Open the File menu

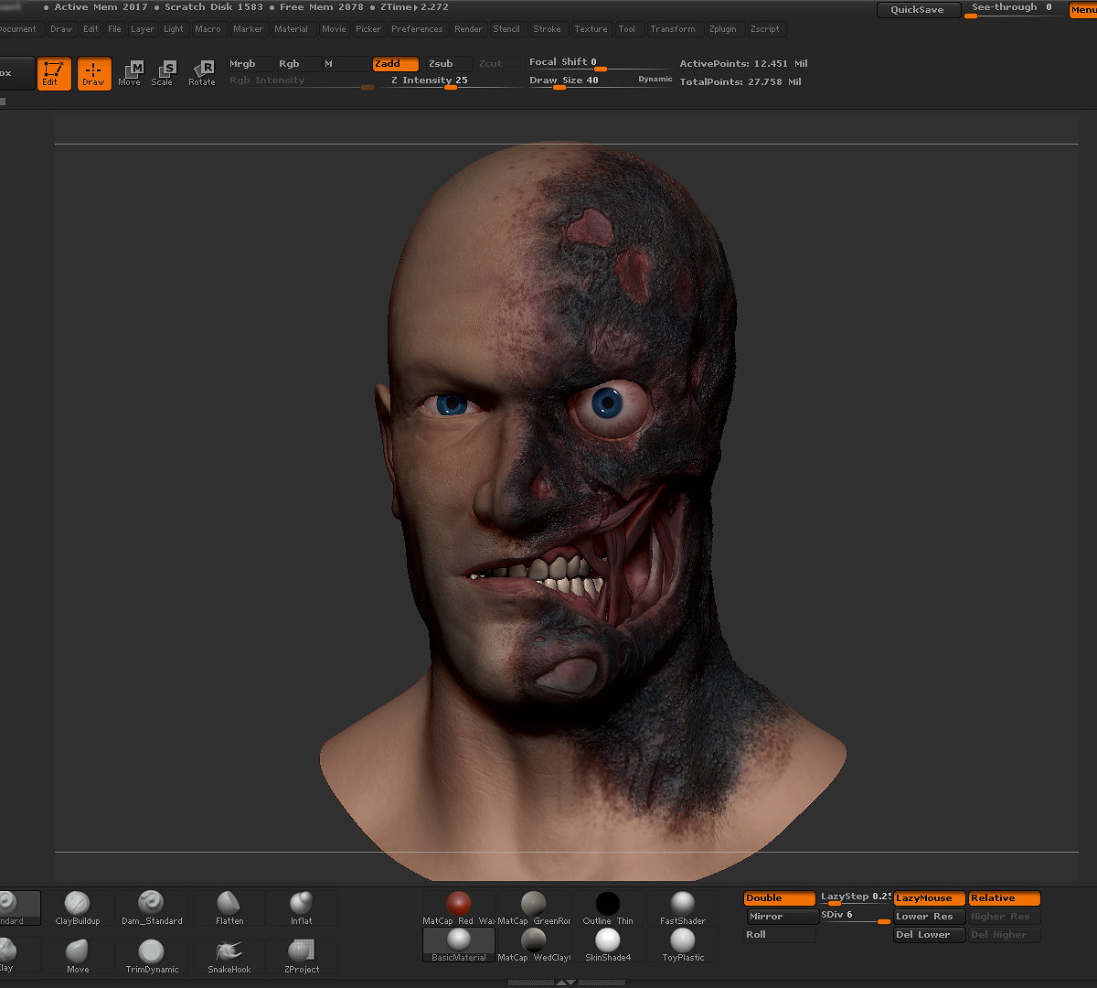tap(114, 29)
